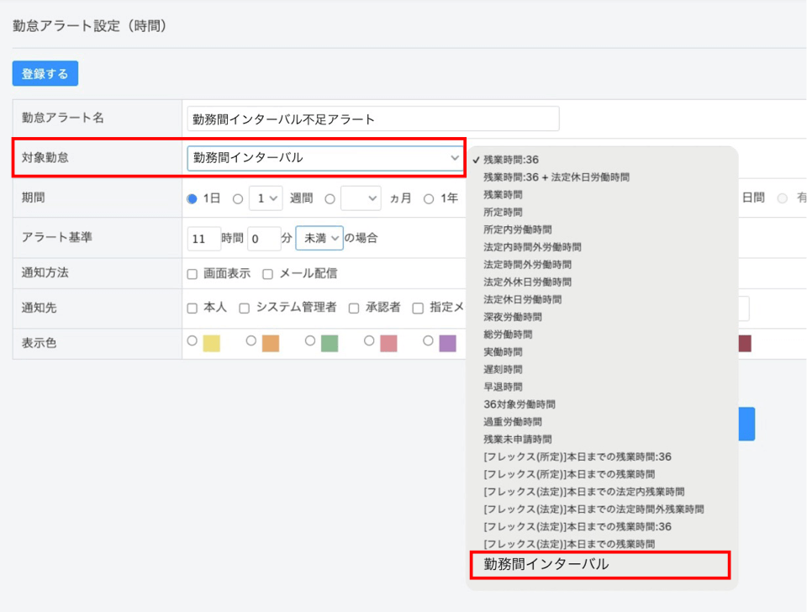Check the システム管理者 checkbox
The height and width of the screenshot is (612, 807).
tap(244, 309)
